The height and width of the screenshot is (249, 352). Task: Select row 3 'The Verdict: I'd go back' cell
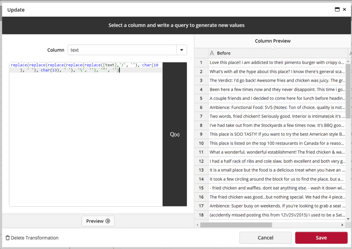(x=277, y=80)
